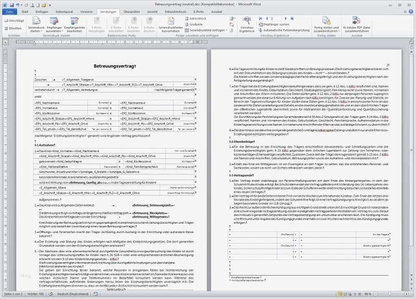The image size is (416, 299).
Task: Click Seite 1 von 2 in the status bar
Action: pyautogui.click(x=14, y=294)
